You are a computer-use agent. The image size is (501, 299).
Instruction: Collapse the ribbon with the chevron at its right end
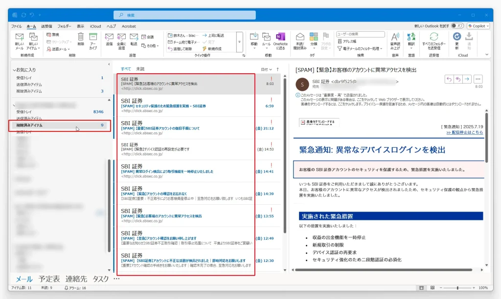point(487,55)
